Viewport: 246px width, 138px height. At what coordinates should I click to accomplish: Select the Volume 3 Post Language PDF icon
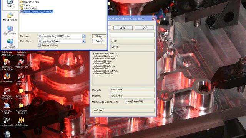point(165,36)
